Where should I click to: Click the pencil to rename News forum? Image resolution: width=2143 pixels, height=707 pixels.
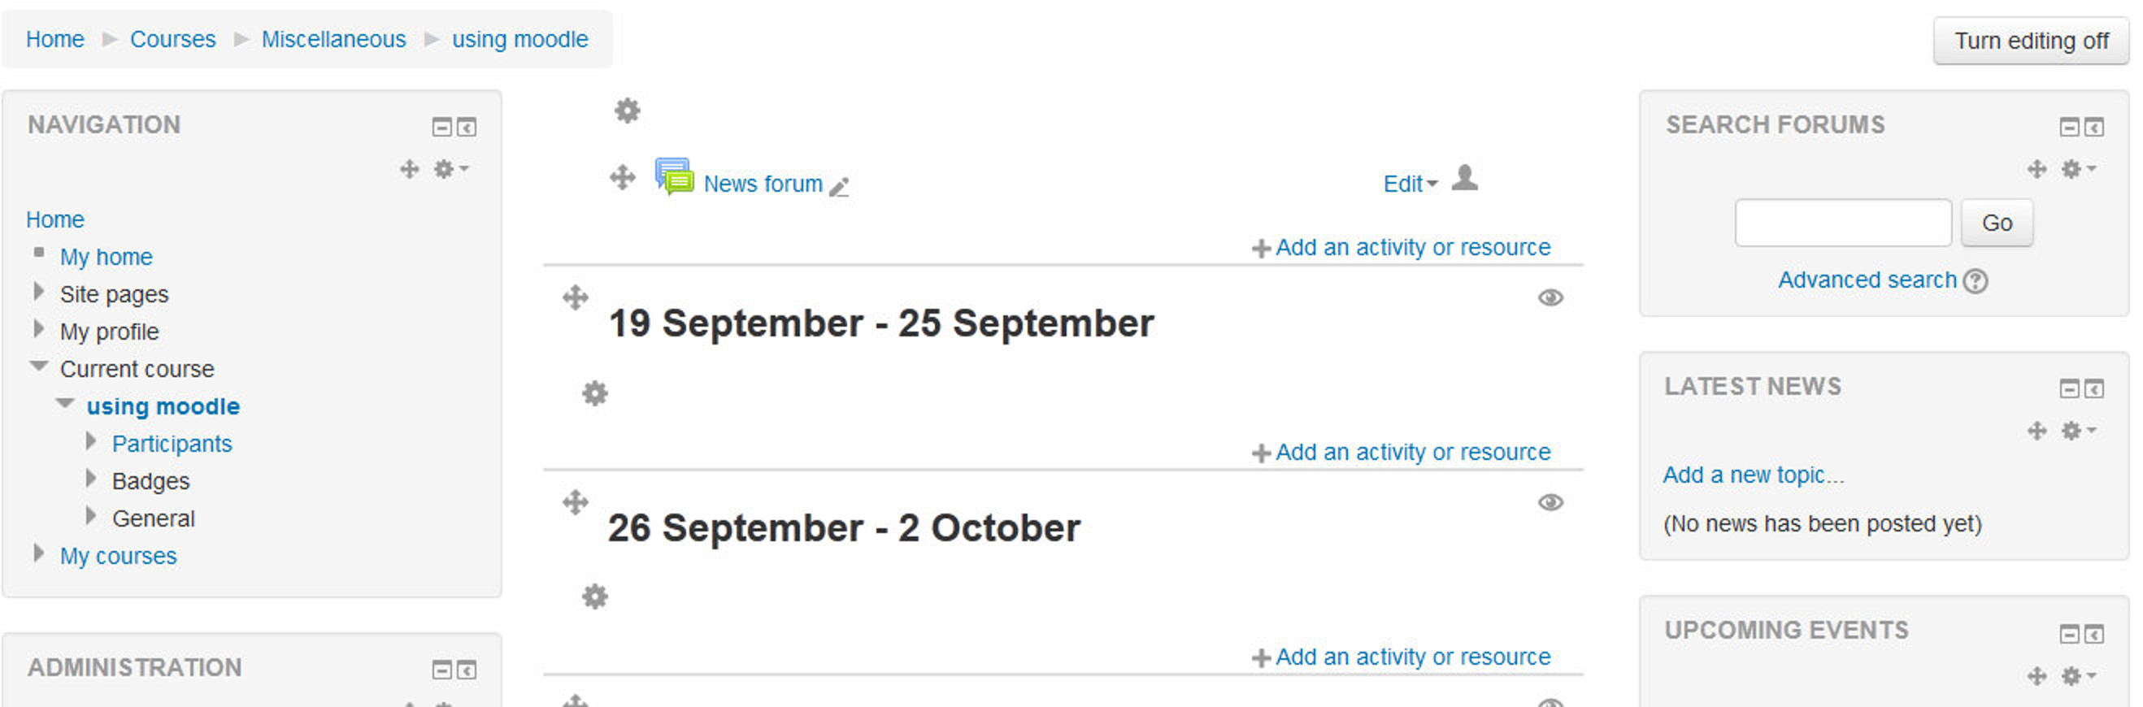[x=840, y=188]
